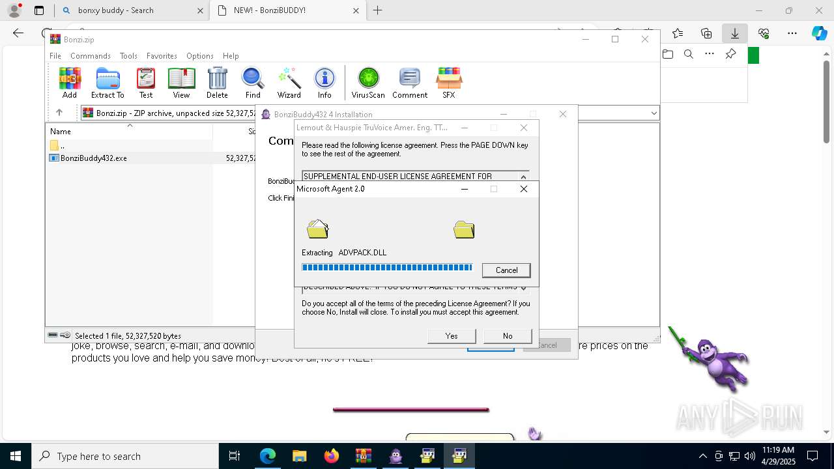This screenshot has width=834, height=469.
Task: Click BonziBuddy taskbar icon
Action: click(395, 456)
